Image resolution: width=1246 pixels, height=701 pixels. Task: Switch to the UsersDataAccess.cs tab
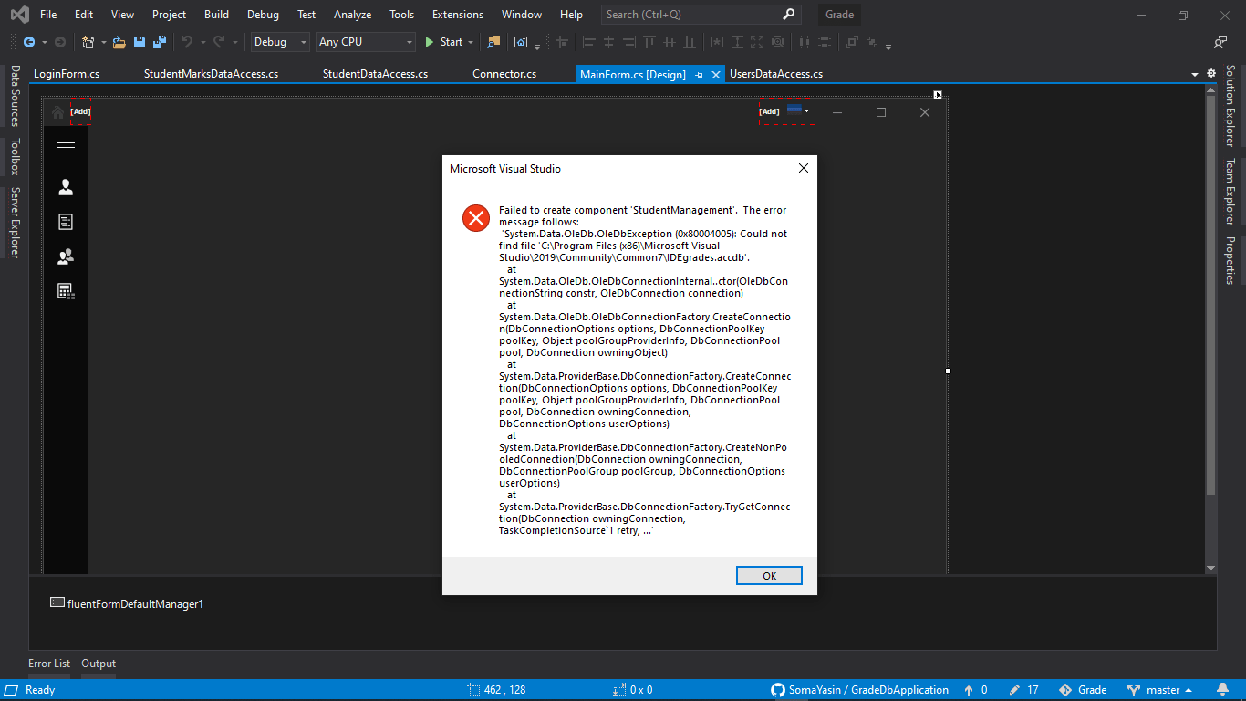point(776,74)
